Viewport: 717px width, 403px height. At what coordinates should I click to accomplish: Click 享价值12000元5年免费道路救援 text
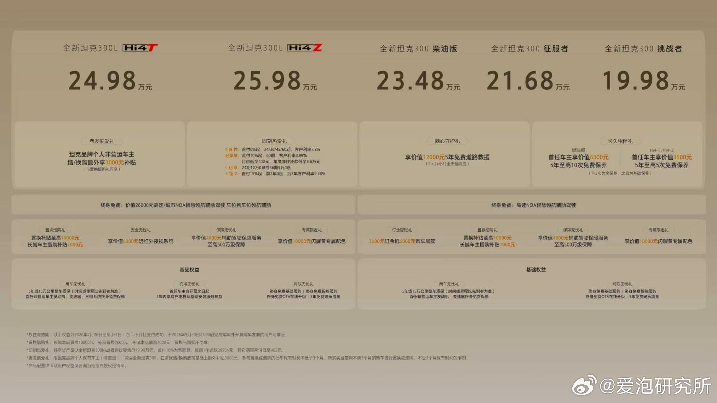(447, 157)
